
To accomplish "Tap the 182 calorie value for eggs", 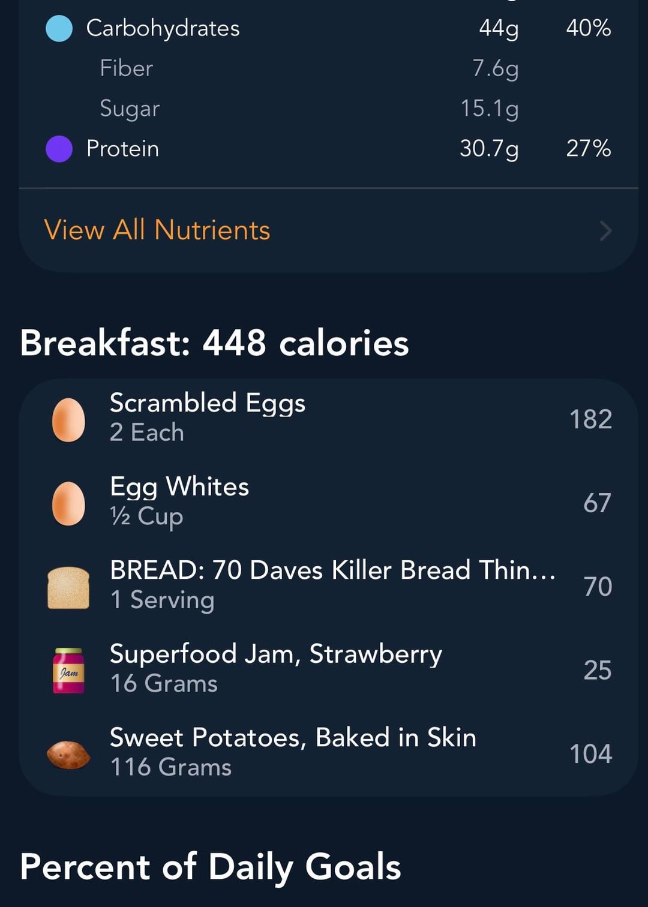I will tap(590, 419).
